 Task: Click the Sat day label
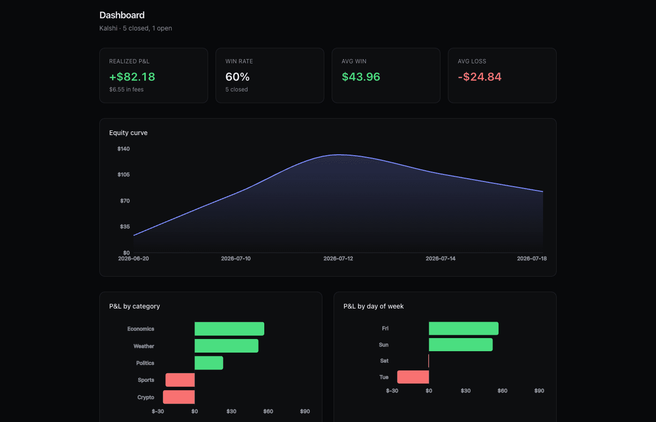coord(384,361)
